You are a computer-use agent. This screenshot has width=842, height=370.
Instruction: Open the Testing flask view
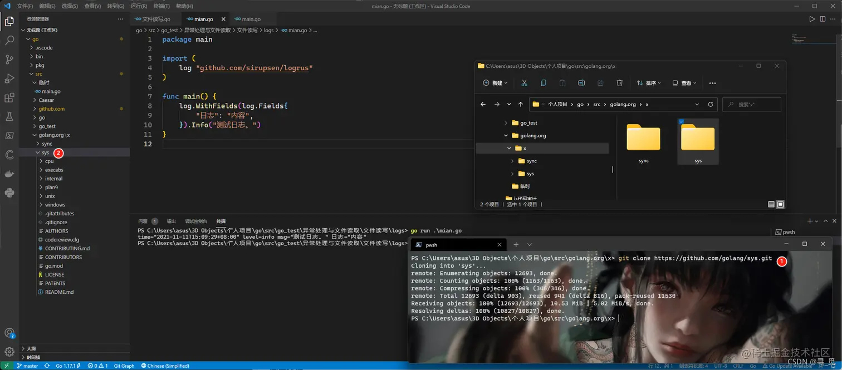[9, 117]
